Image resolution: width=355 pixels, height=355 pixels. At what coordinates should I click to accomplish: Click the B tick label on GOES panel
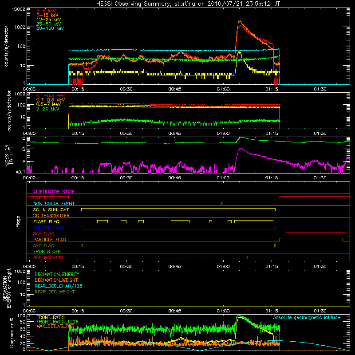[x=24, y=149]
